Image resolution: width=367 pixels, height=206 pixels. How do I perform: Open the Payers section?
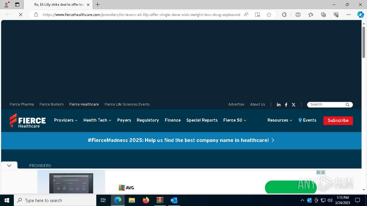pyautogui.click(x=124, y=120)
